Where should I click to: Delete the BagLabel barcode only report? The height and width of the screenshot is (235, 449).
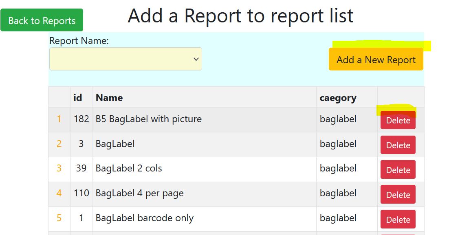[x=398, y=220]
